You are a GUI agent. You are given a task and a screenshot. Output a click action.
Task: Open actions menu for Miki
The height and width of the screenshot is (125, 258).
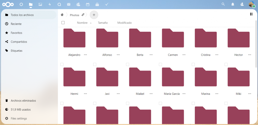coord(250,94)
